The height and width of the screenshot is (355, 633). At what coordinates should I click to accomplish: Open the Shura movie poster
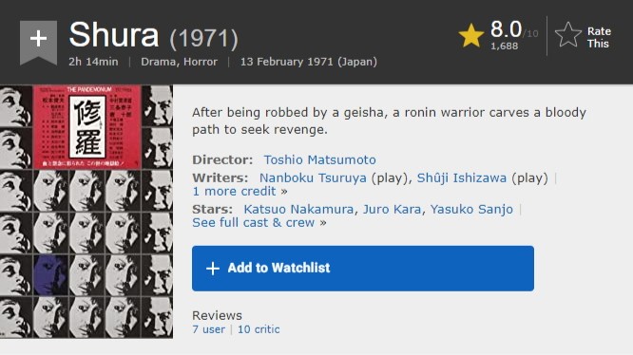coord(86,212)
